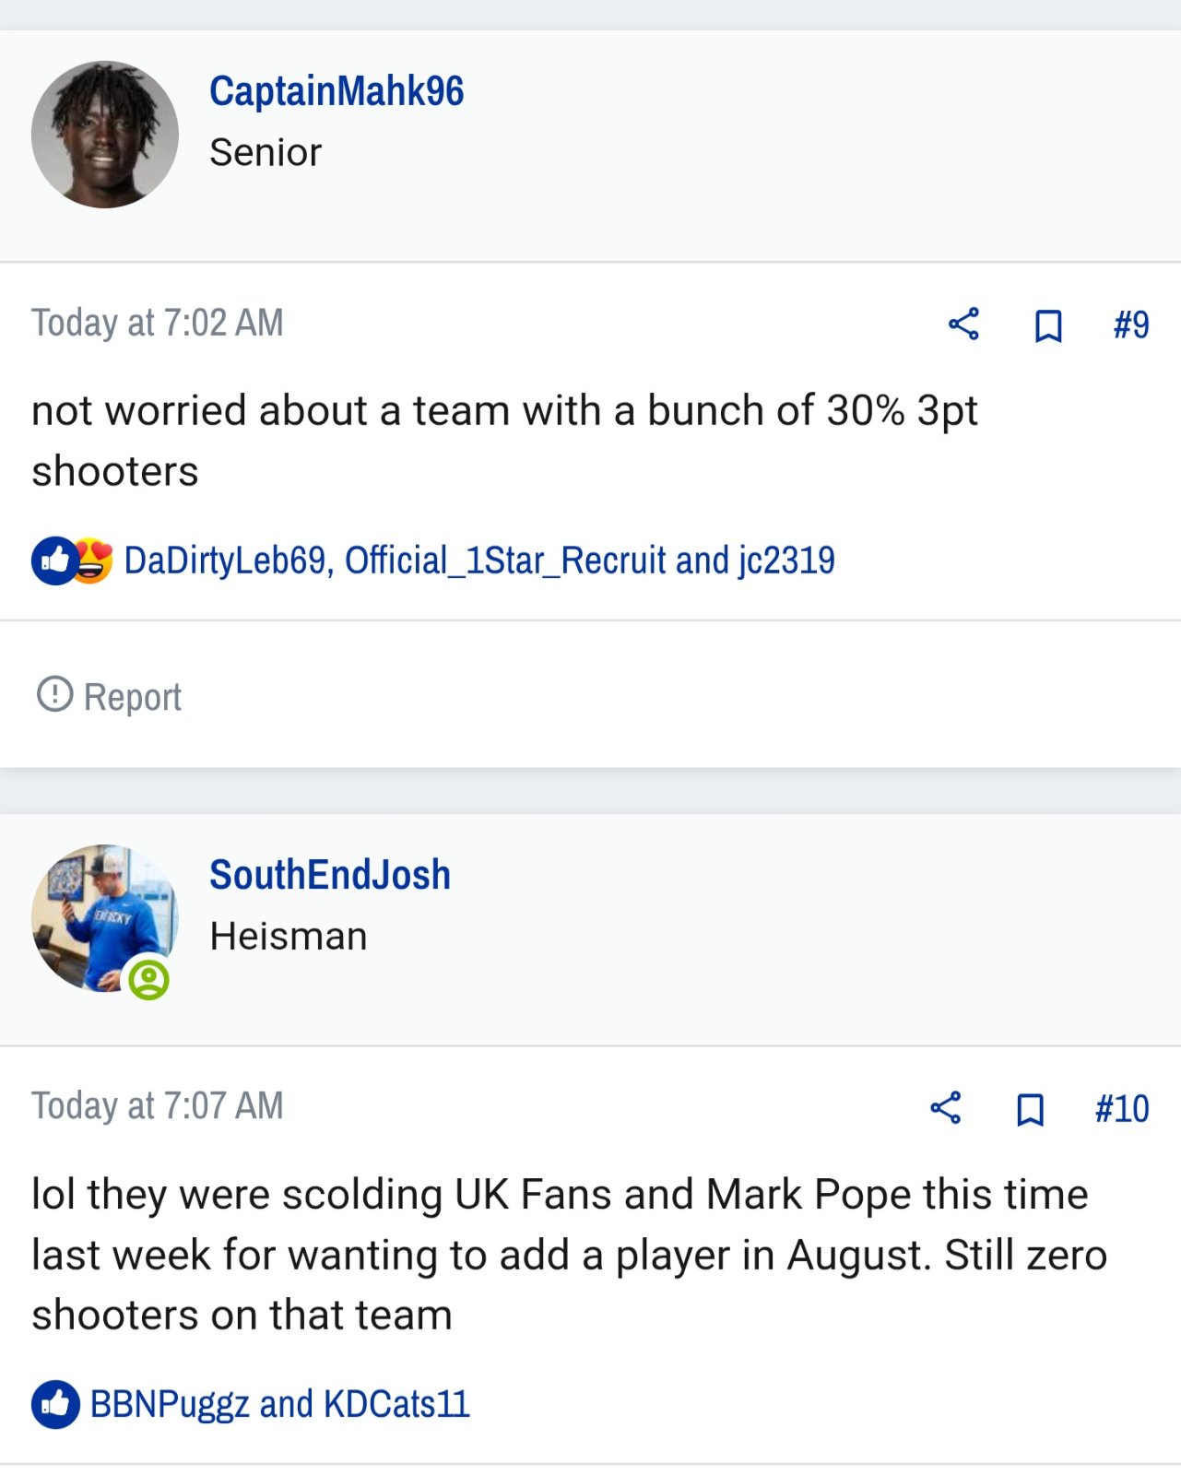
Task: Click SouthEndJosh green online status badge
Action: [x=148, y=979]
